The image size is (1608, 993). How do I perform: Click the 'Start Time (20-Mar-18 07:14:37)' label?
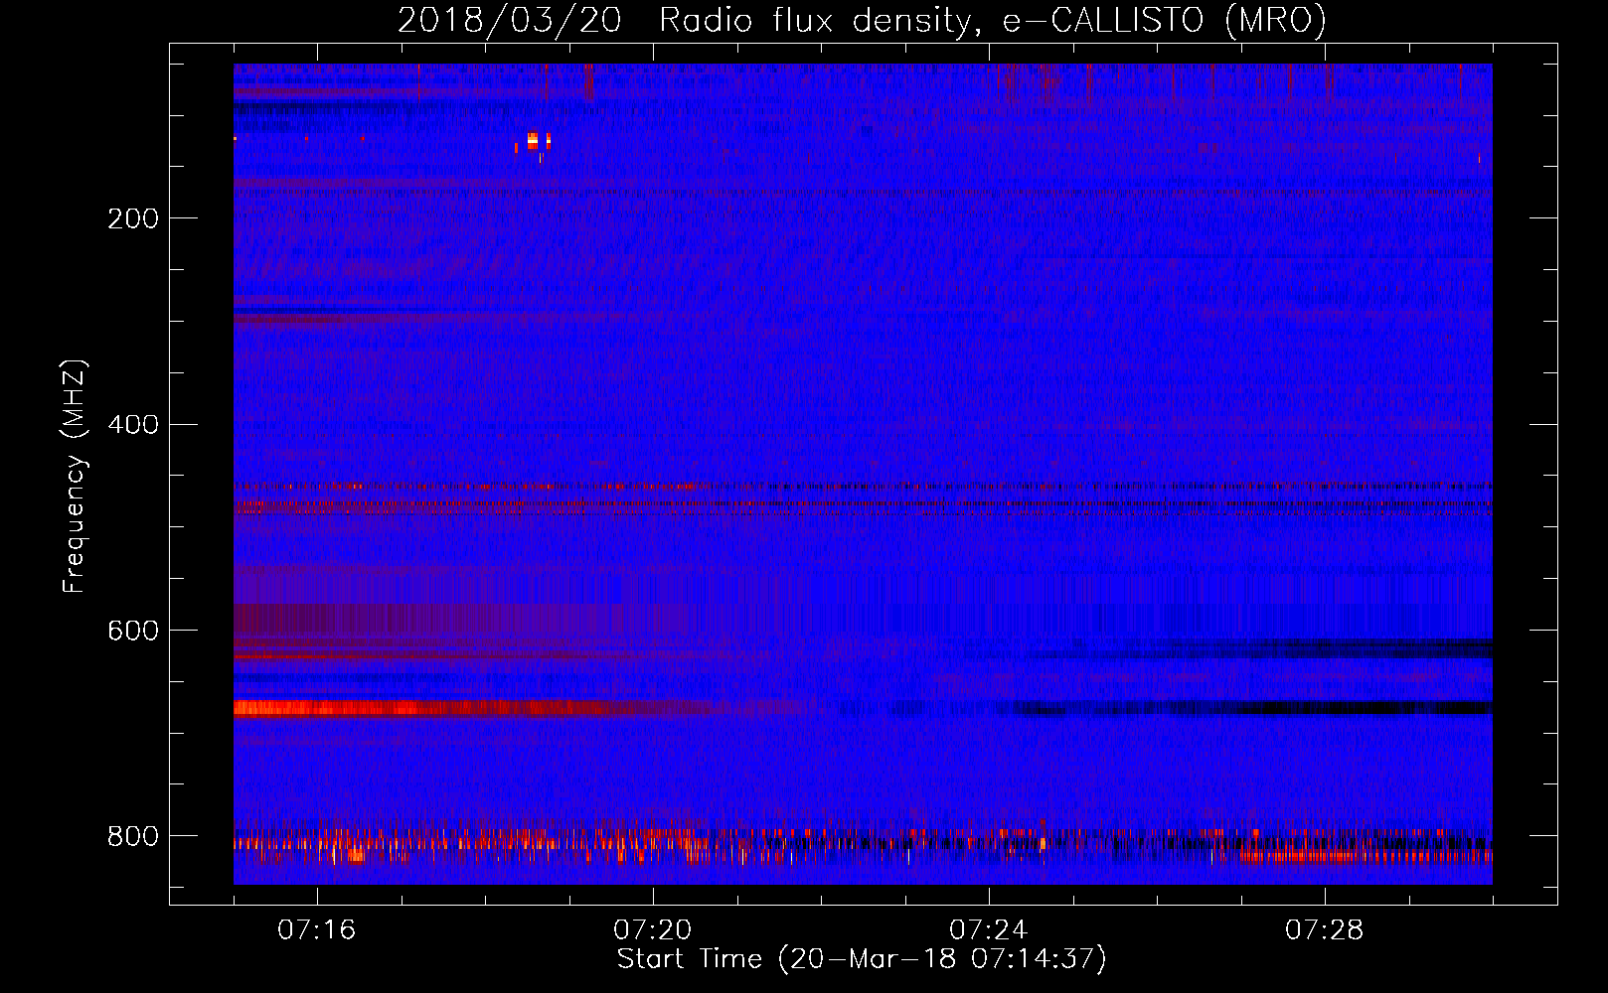pyautogui.click(x=862, y=959)
